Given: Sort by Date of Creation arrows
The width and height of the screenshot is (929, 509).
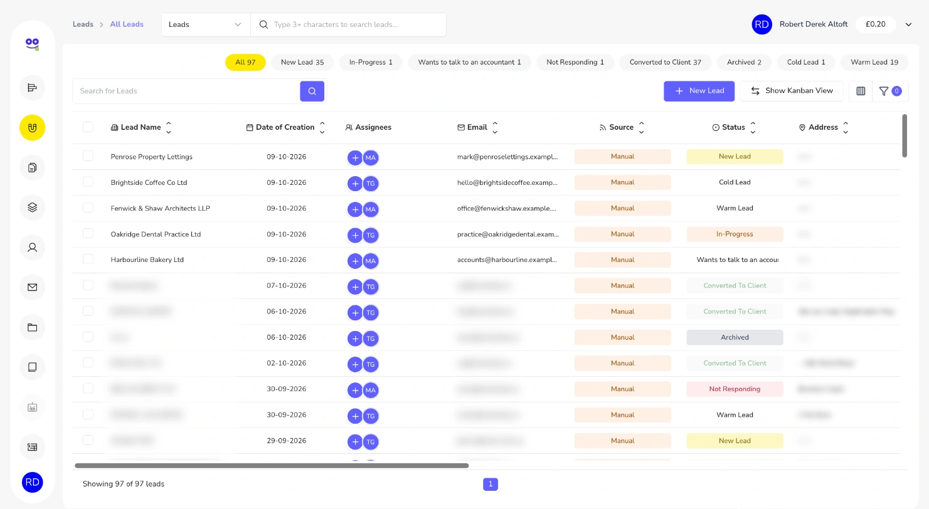Looking at the screenshot, I should pos(322,127).
